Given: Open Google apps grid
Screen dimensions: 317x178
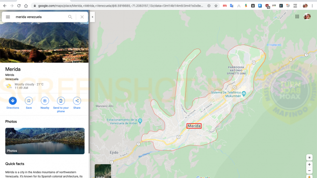Looking at the screenshot, I should coord(297,16).
